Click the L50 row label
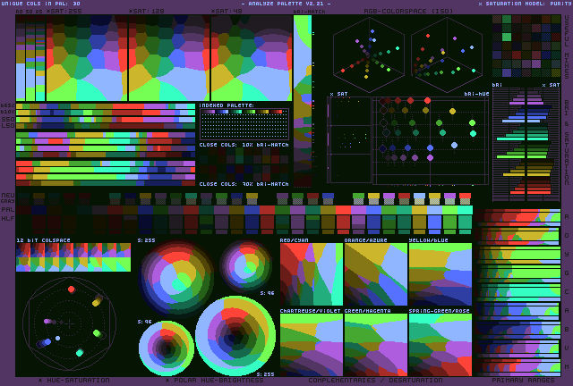 [x=8, y=126]
